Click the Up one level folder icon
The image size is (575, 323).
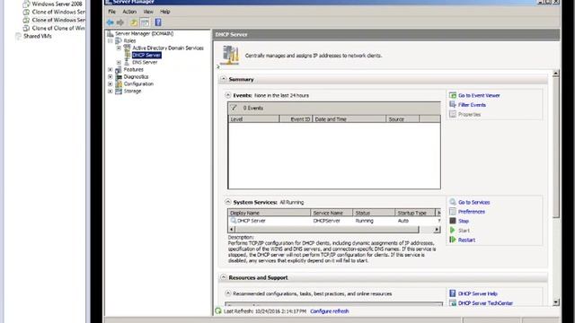[134, 22]
